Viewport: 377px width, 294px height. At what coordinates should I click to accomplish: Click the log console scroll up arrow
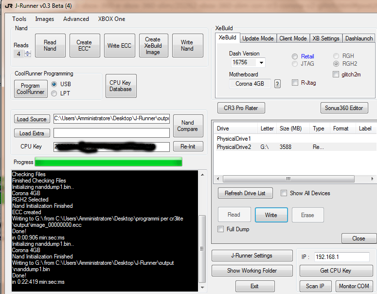pos(202,175)
